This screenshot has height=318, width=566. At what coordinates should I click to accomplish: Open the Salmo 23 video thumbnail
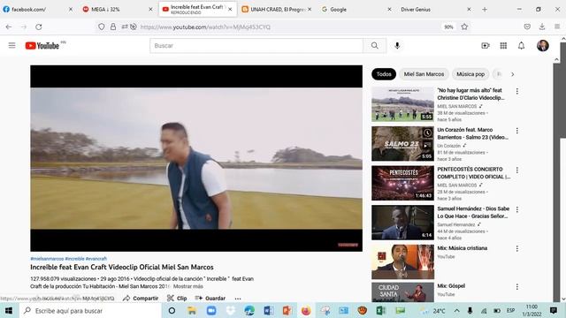point(403,143)
